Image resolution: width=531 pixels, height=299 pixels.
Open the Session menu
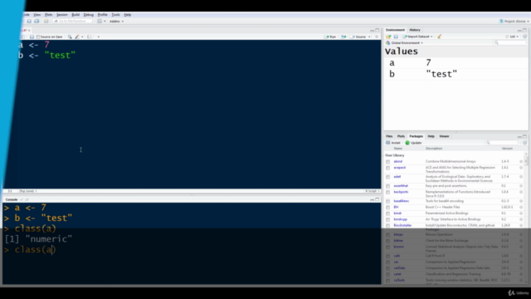(61, 15)
